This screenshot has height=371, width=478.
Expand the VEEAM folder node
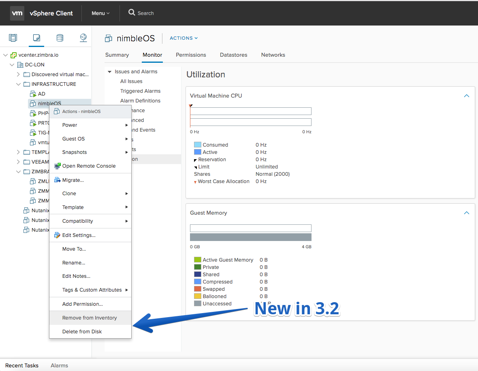18,162
